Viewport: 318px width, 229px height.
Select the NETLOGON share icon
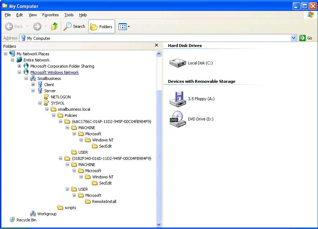(47, 97)
